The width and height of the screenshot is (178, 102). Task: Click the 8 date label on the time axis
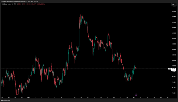click(61, 97)
